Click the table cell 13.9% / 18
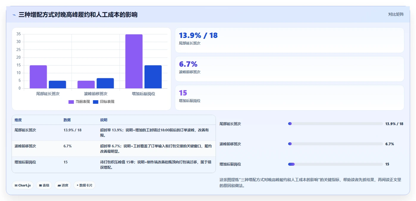The height and width of the screenshot is (201, 416). pos(73,130)
